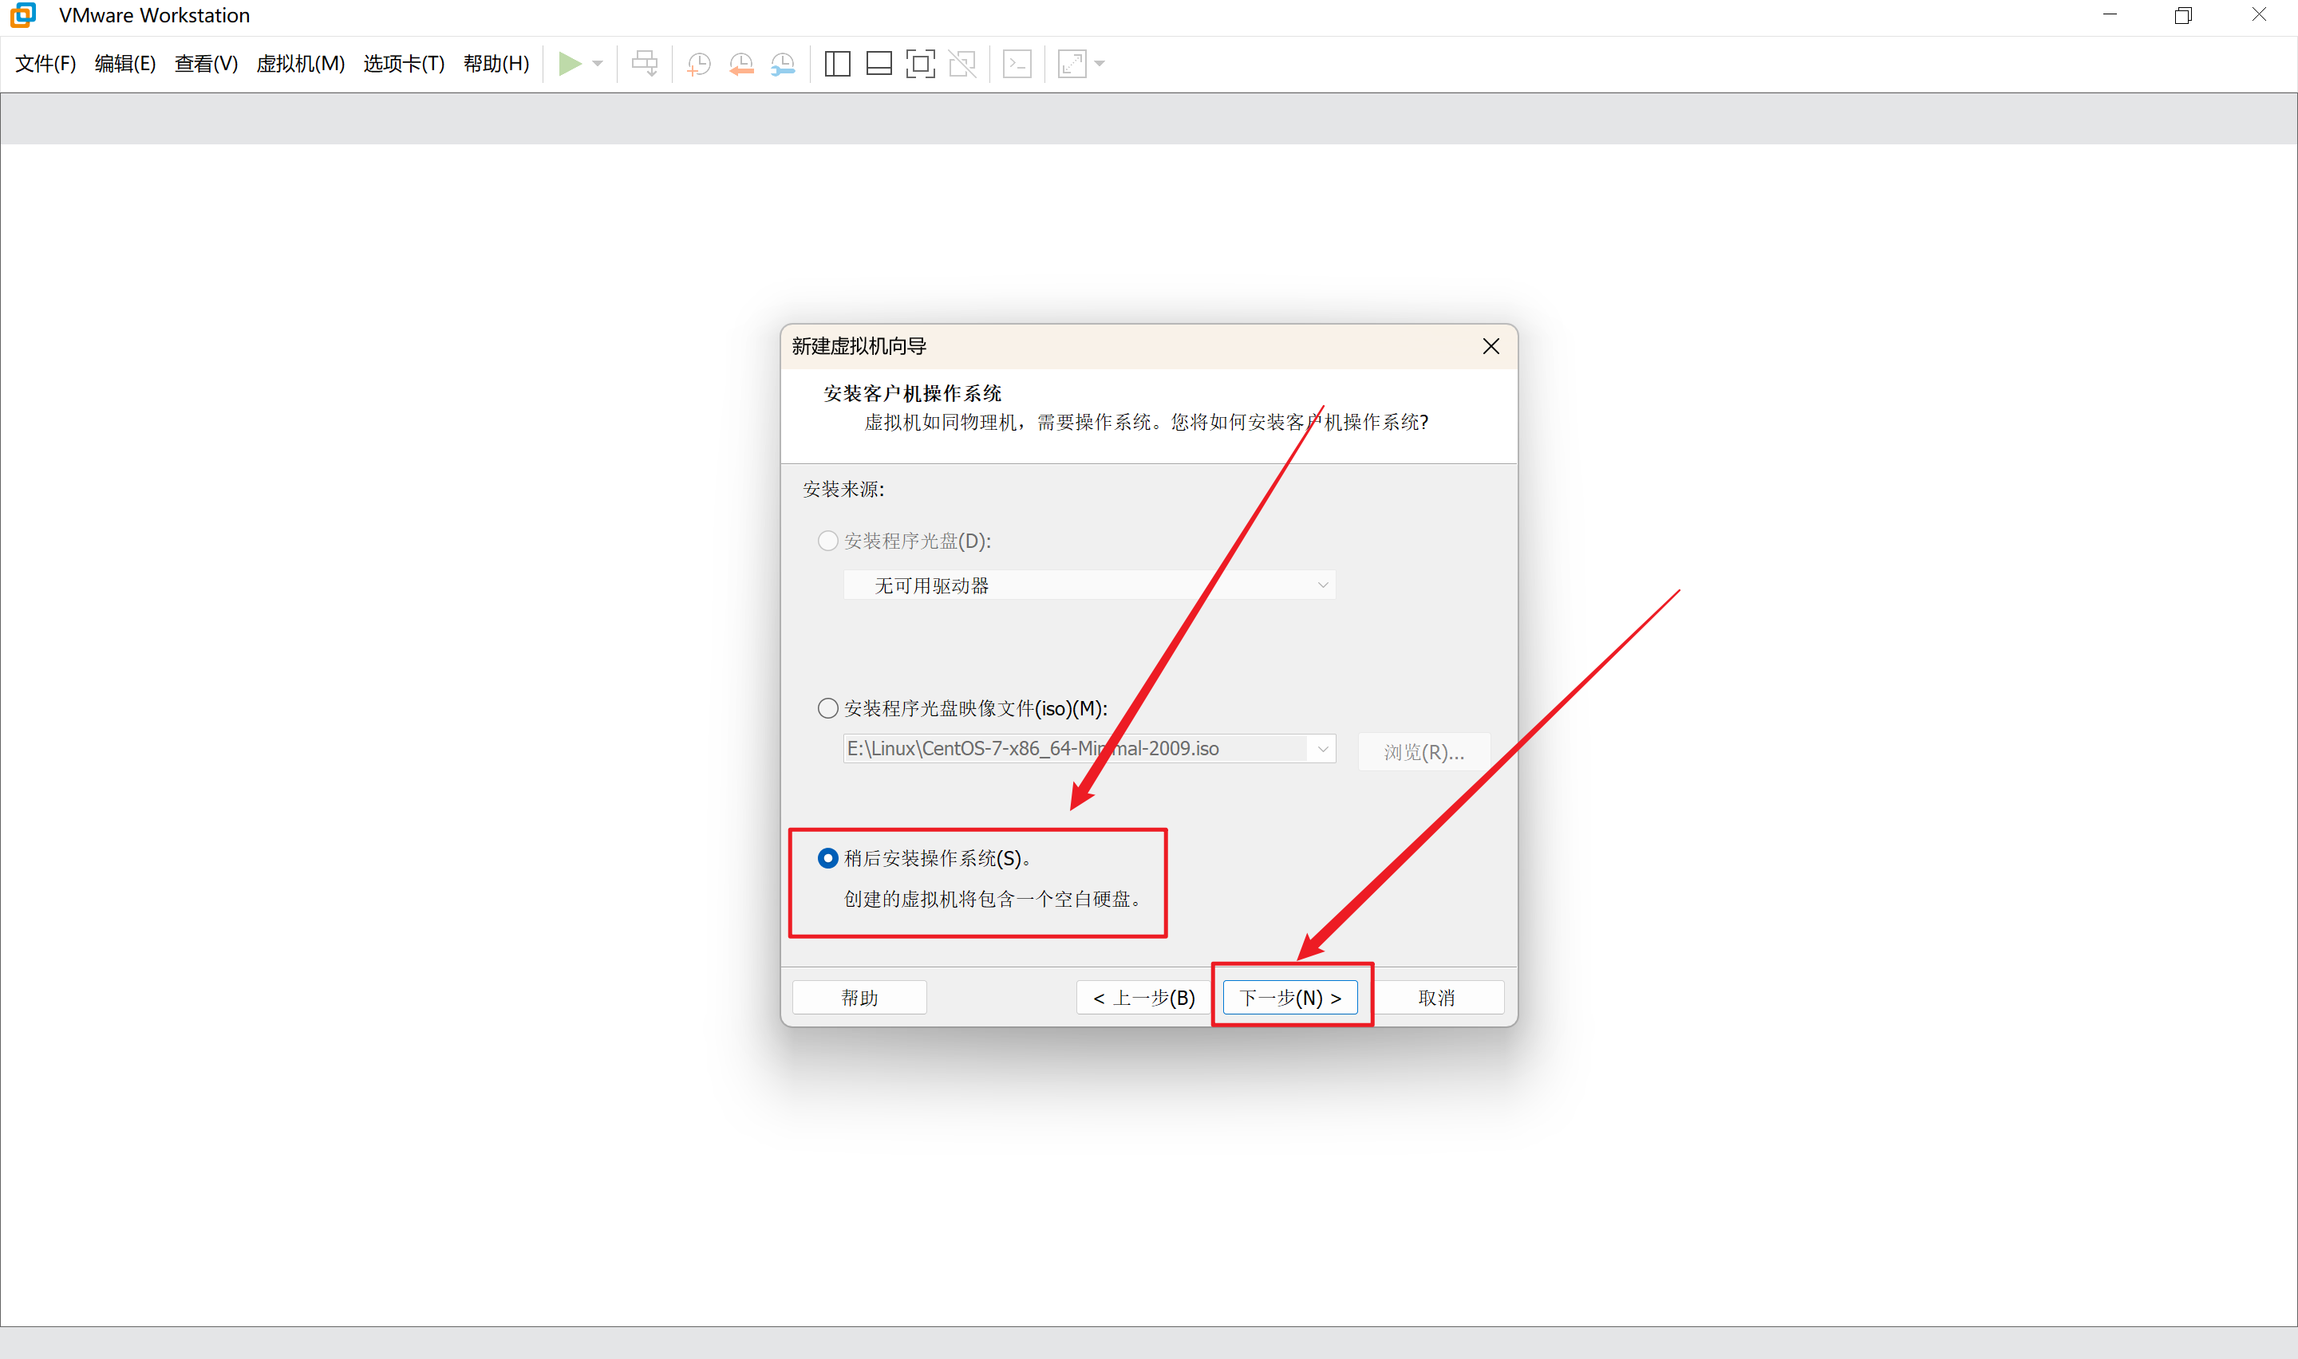Image resolution: width=2298 pixels, height=1359 pixels.
Task: Toggle the library sidebar panel icon
Action: click(837, 63)
